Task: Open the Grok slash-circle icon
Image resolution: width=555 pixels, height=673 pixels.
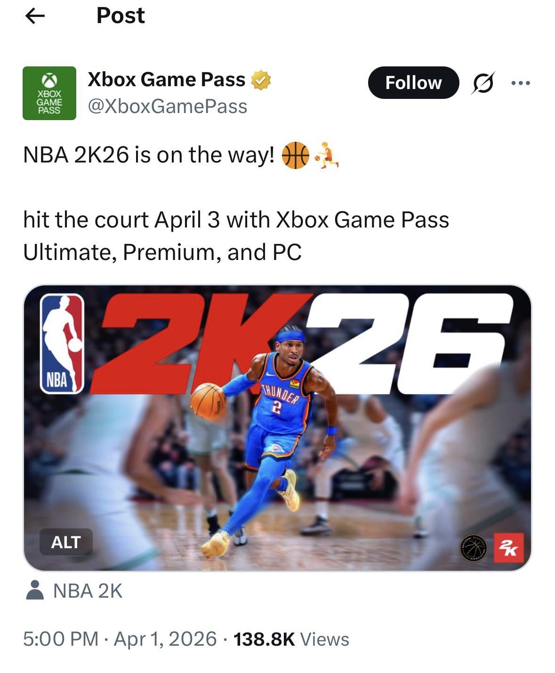Action: [483, 83]
